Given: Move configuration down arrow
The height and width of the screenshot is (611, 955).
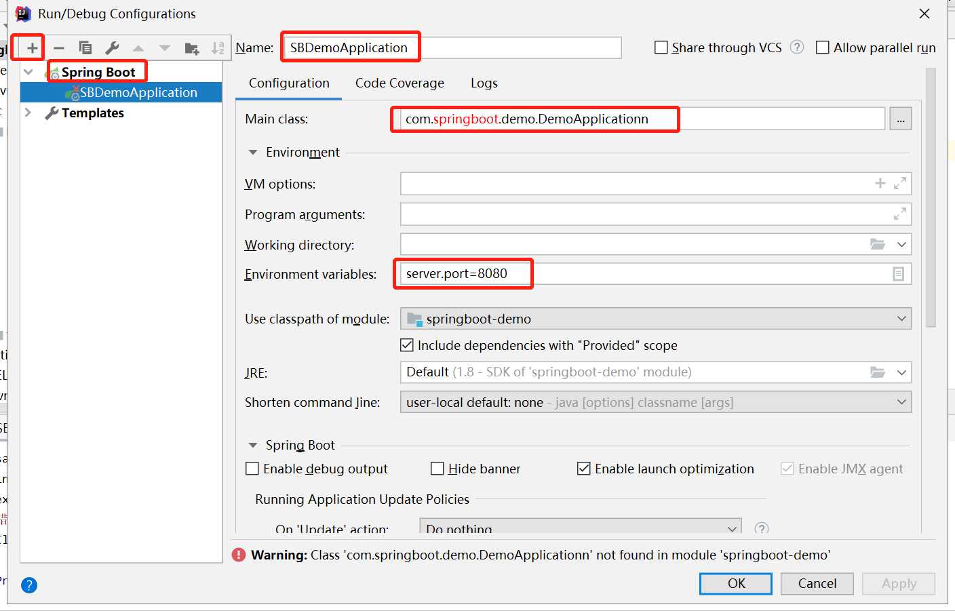Looking at the screenshot, I should point(165,48).
